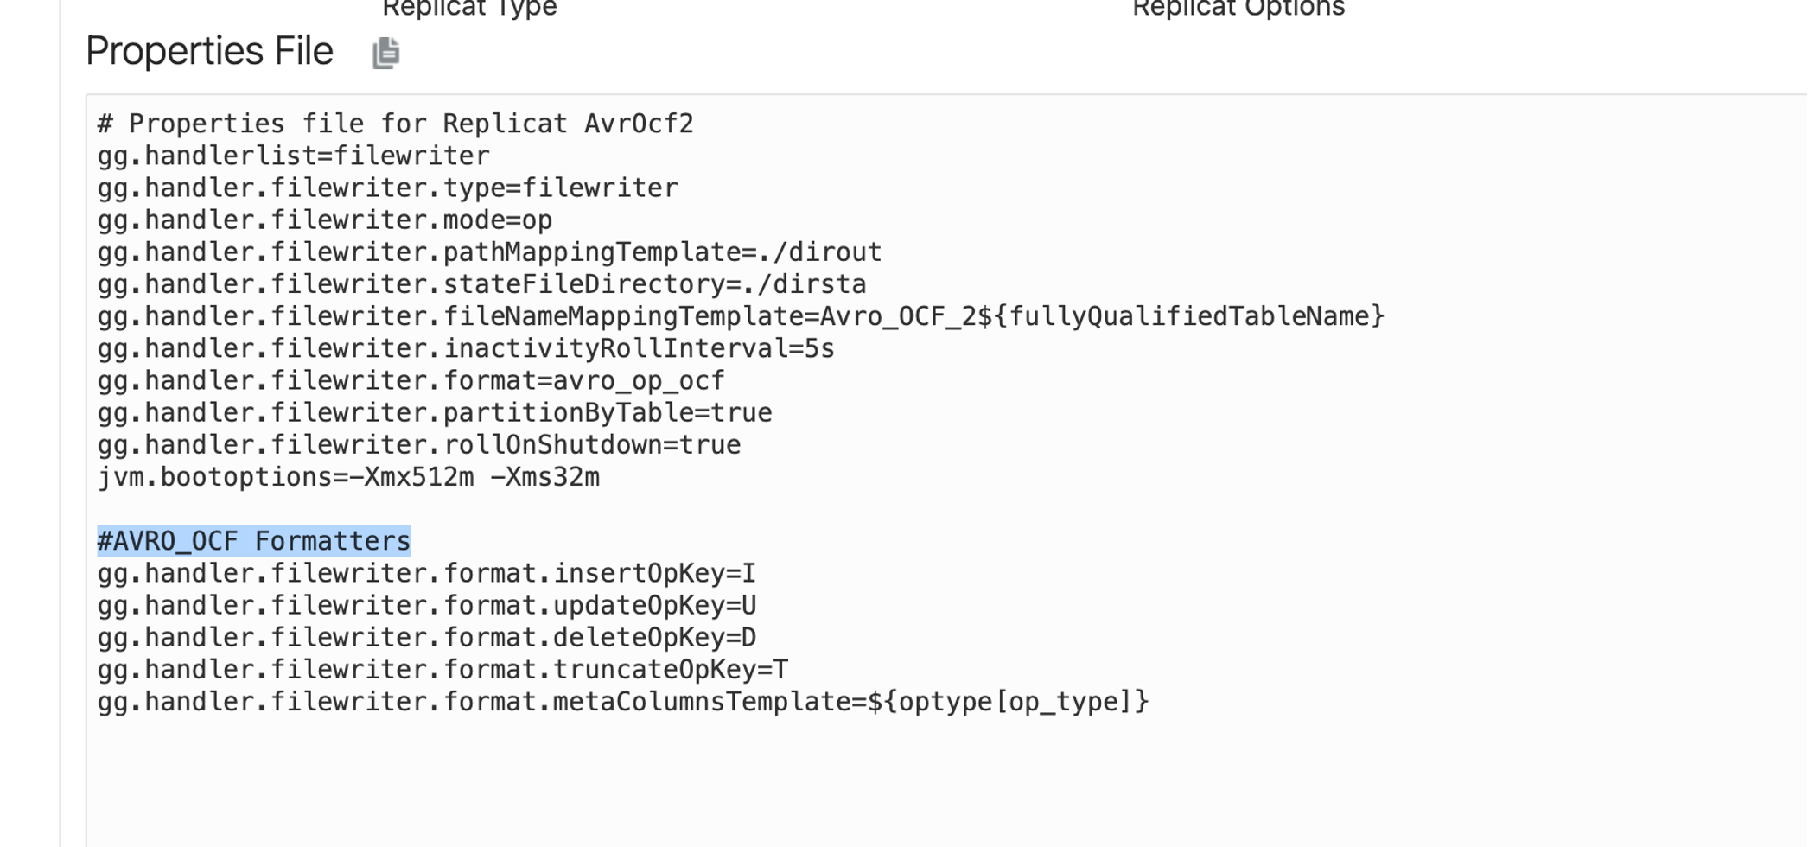Click the format=avro_op_ocf line
The height and width of the screenshot is (847, 1808).
tap(411, 380)
